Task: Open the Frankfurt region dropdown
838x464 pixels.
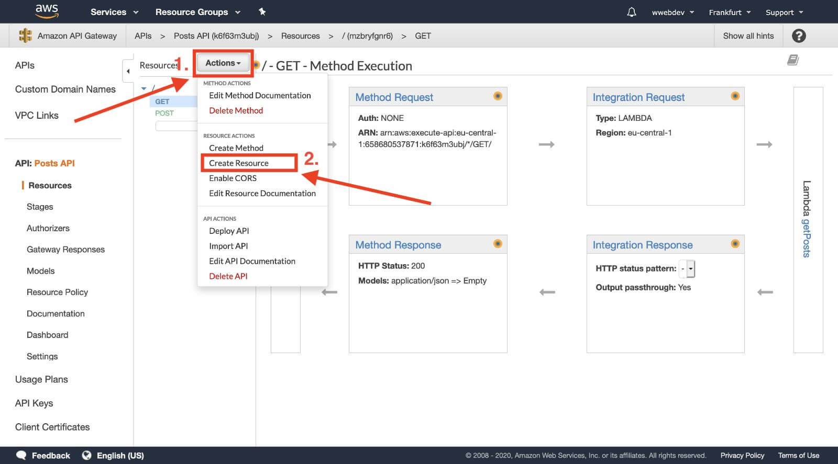Action: pyautogui.click(x=730, y=13)
